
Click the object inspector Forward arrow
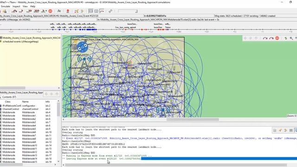coord(52,94)
